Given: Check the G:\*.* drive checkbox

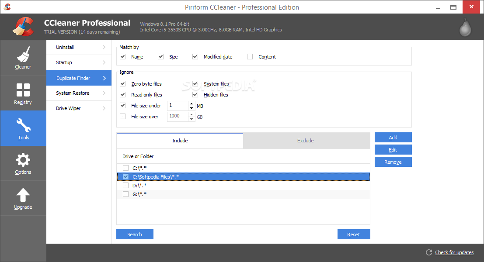Looking at the screenshot, I should tap(125, 194).
